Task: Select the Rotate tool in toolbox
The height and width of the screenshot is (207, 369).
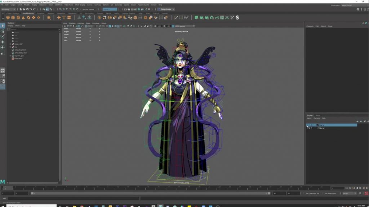Action: 3,47
